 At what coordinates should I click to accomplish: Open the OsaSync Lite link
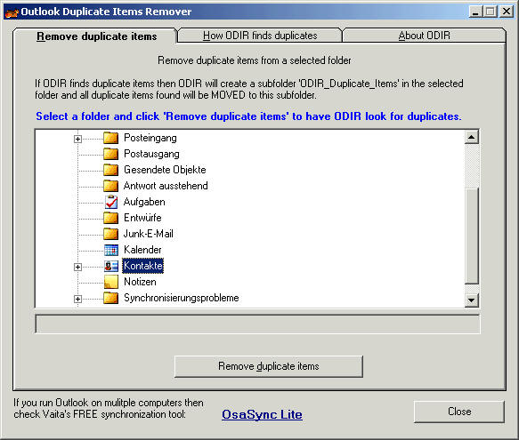pyautogui.click(x=262, y=414)
